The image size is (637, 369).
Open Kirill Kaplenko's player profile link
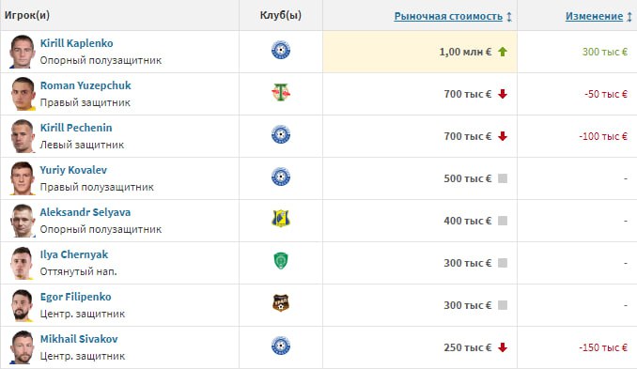(76, 43)
